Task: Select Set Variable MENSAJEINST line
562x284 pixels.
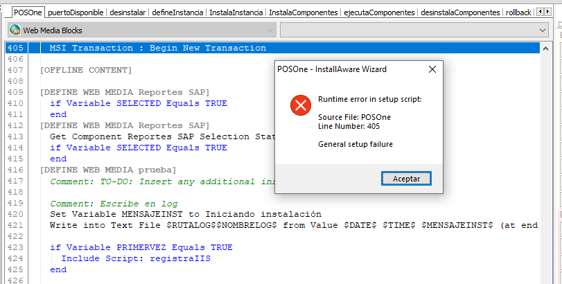Action: point(186,215)
